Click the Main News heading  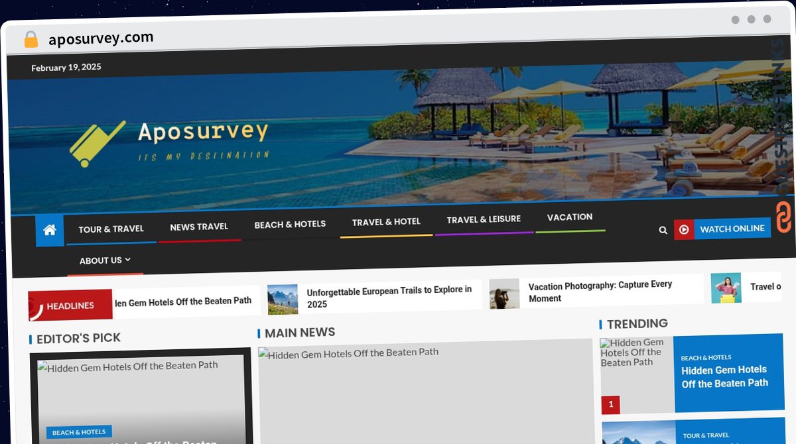pyautogui.click(x=300, y=333)
